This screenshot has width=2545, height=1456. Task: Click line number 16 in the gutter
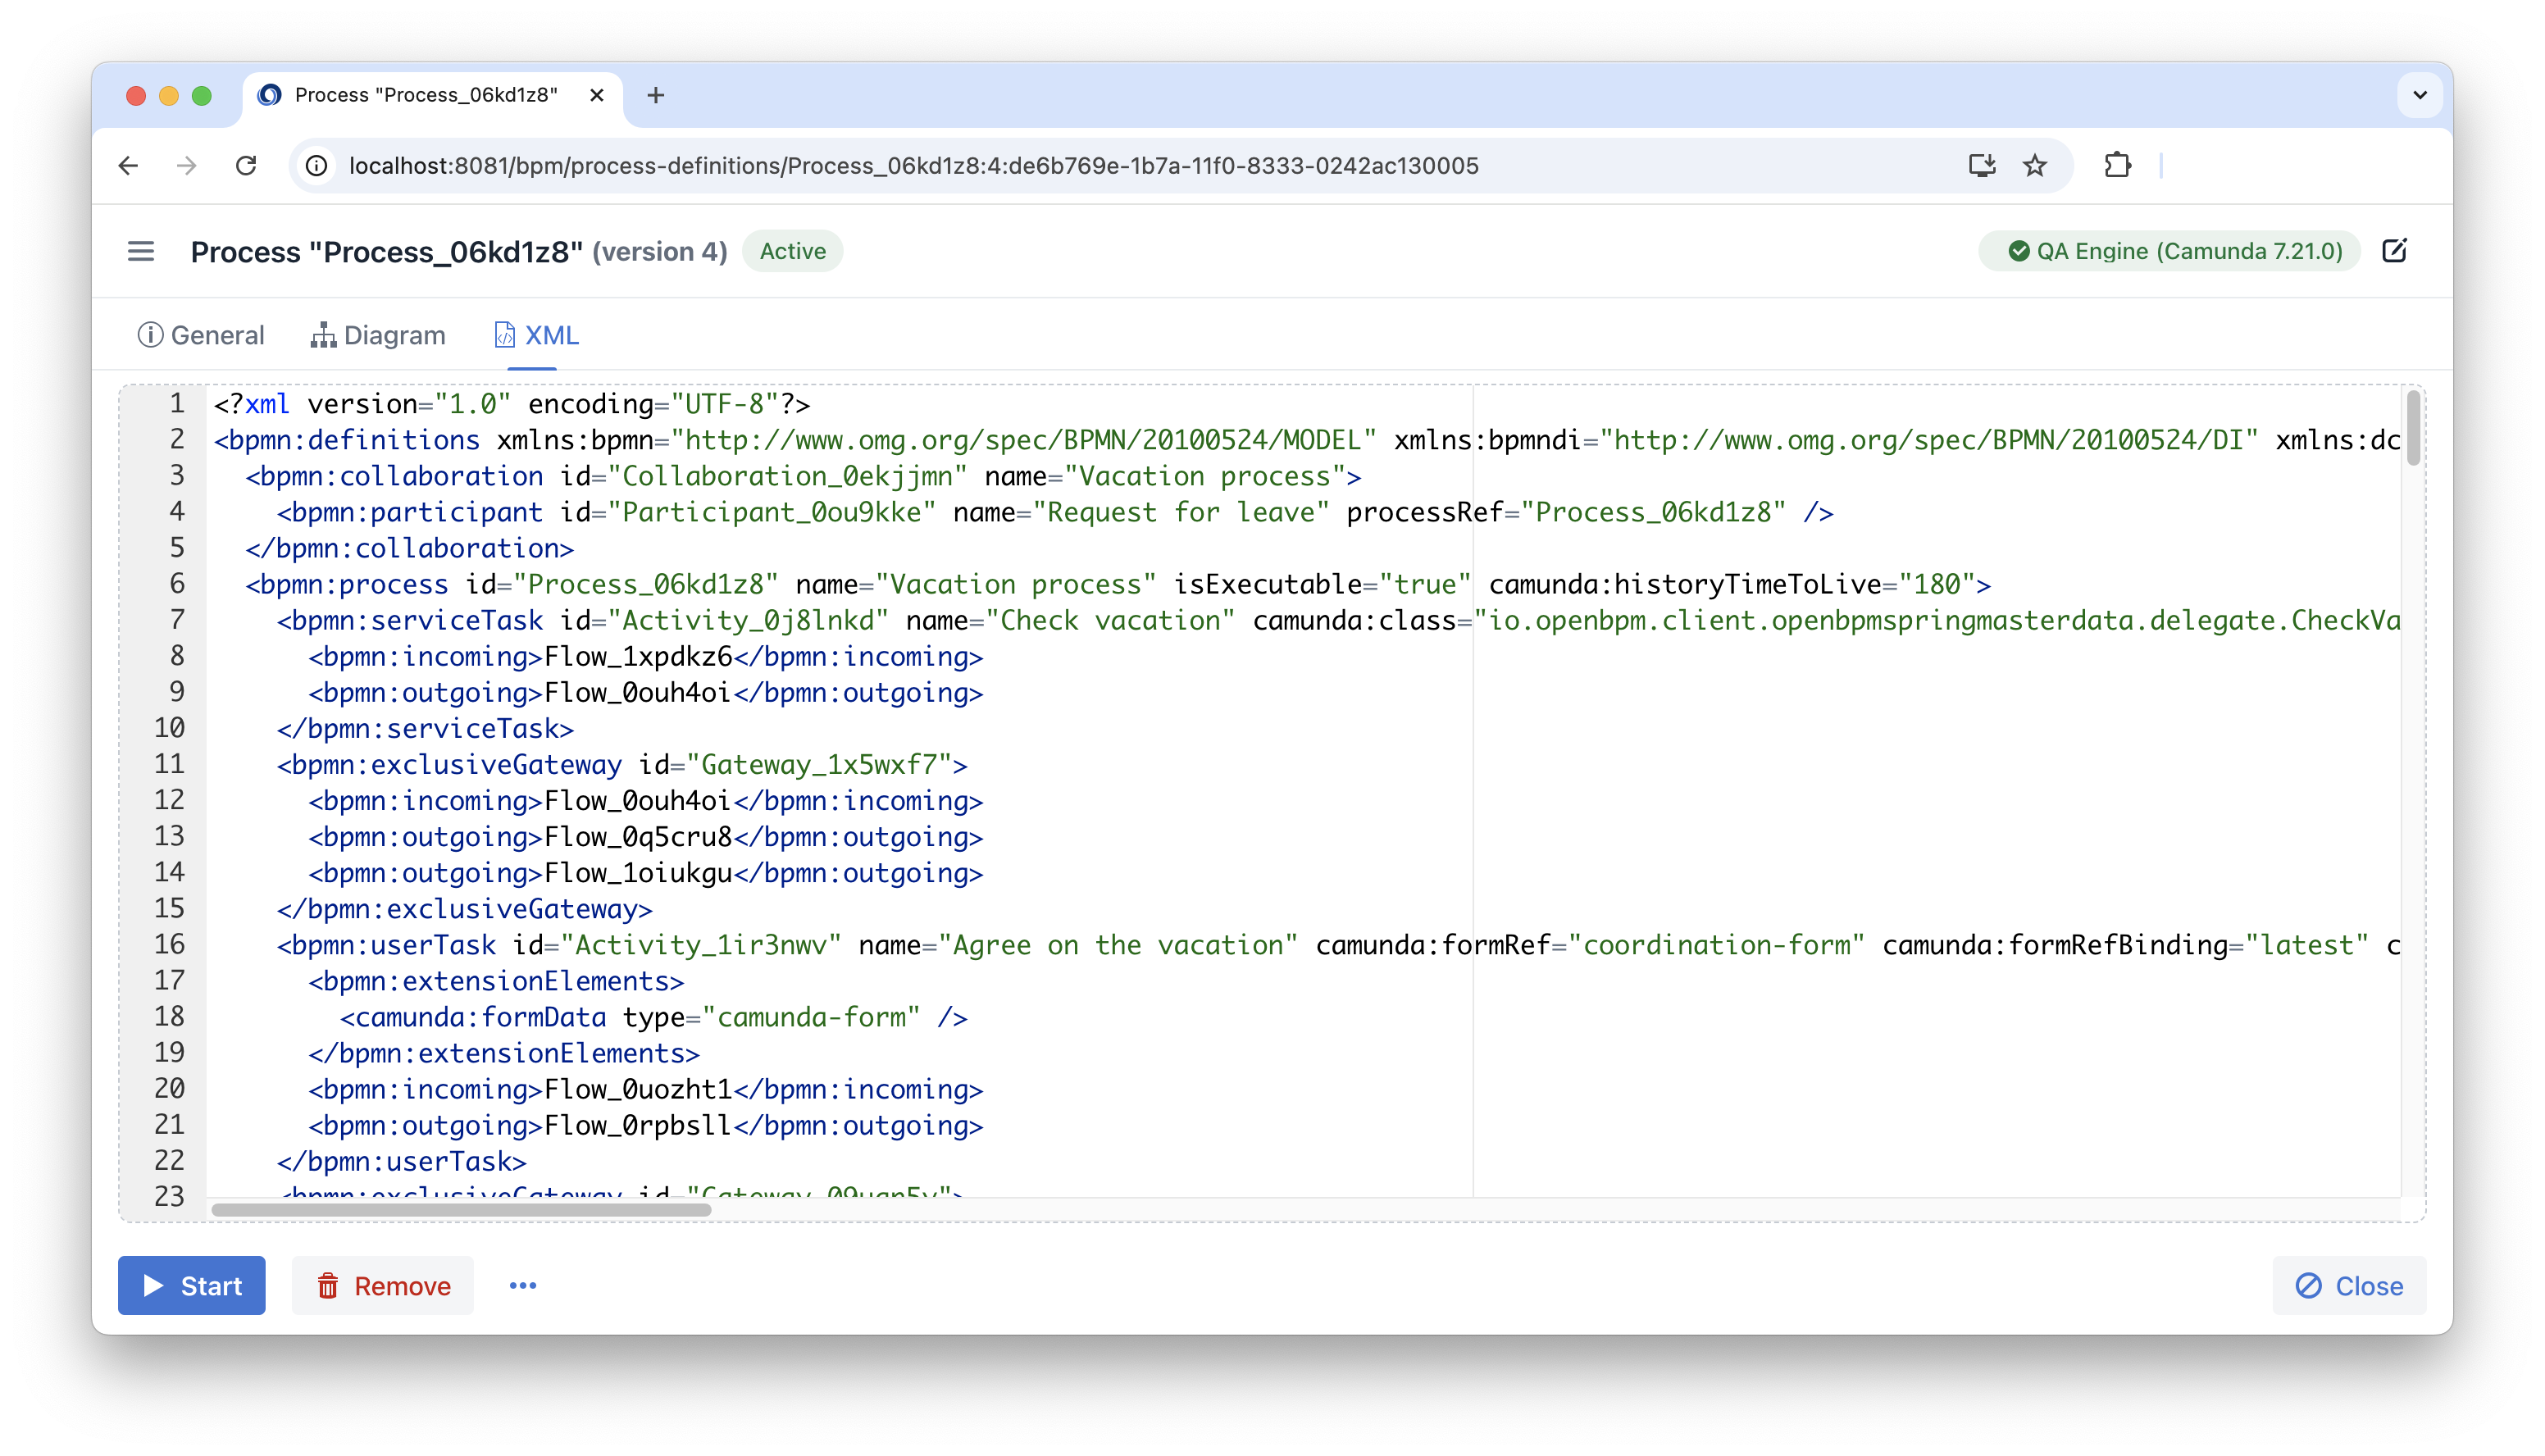[x=169, y=945]
